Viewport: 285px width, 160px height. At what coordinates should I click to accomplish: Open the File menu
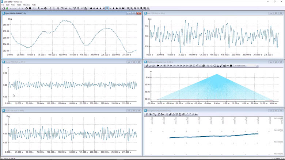[x=3, y=5]
